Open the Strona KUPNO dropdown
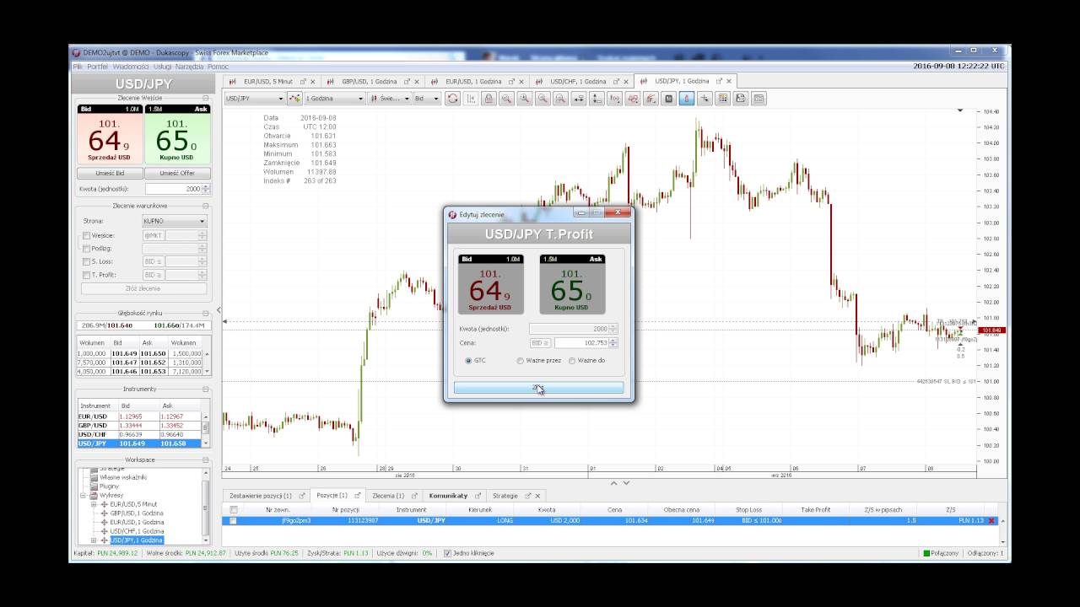The width and height of the screenshot is (1080, 607). [174, 221]
